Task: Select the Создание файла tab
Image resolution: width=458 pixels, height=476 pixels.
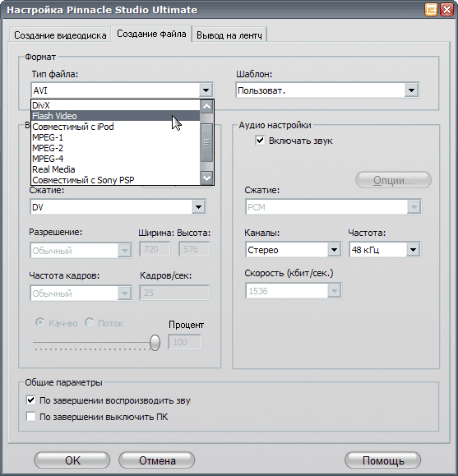Action: click(x=151, y=34)
